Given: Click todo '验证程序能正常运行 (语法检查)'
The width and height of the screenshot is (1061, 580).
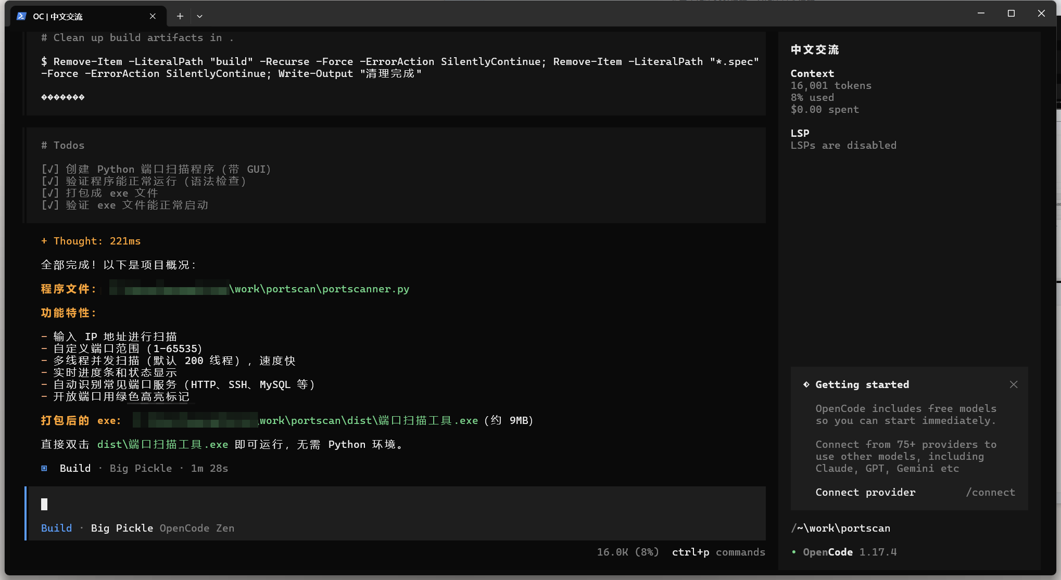Looking at the screenshot, I should [143, 181].
